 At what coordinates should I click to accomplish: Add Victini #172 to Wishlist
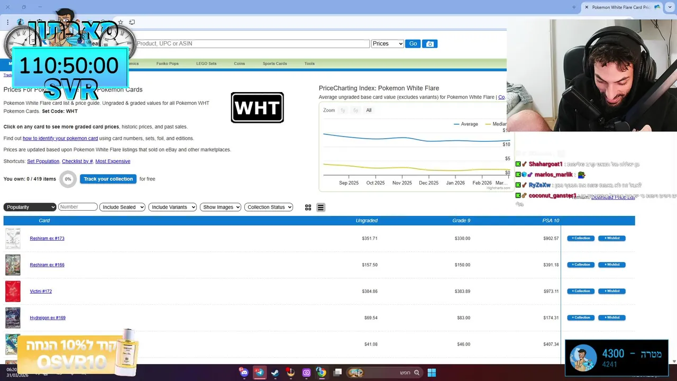coord(612,291)
